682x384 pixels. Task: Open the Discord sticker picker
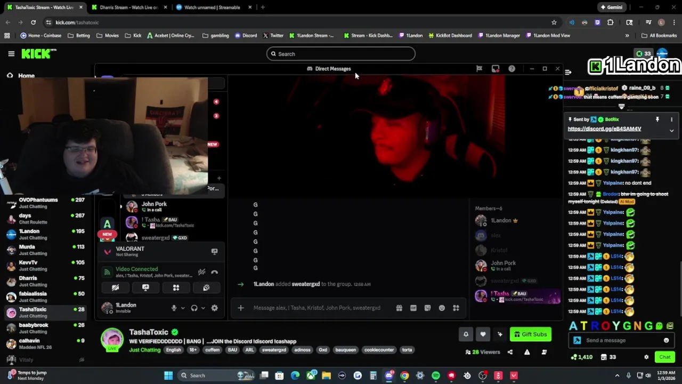click(x=427, y=308)
